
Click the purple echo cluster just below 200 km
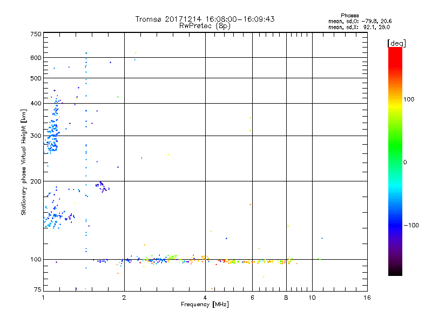[102, 187]
